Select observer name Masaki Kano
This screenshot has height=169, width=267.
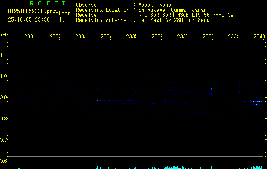click(x=155, y=5)
